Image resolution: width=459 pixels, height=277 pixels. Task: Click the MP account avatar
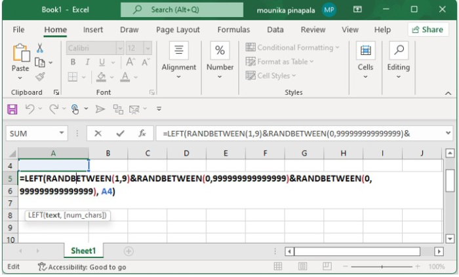329,10
